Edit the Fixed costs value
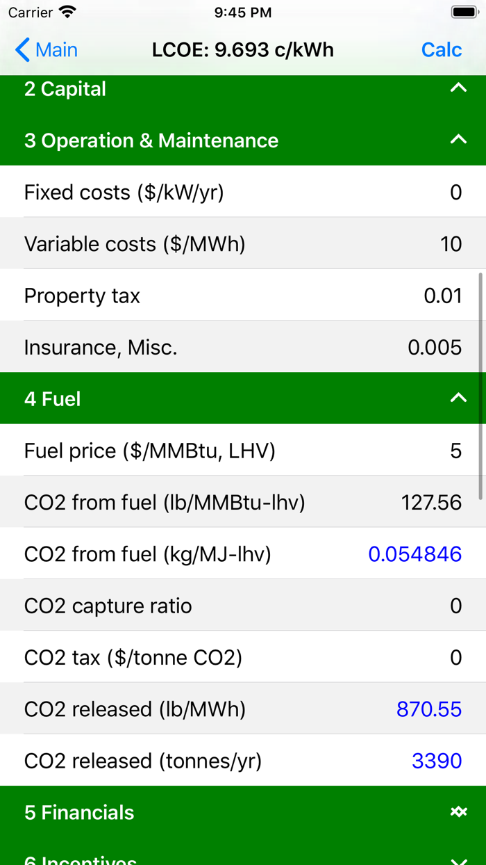 (x=455, y=192)
